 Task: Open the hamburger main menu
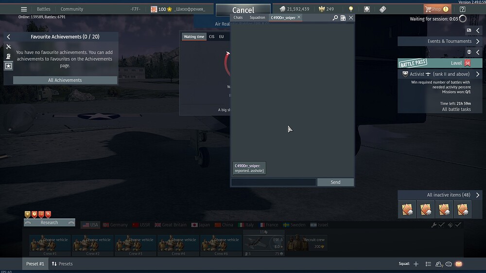coord(24,9)
